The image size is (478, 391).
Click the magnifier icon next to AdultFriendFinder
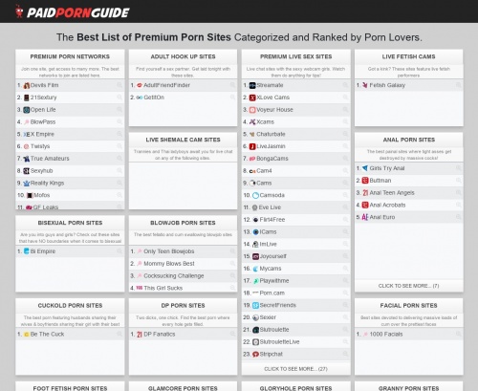pyautogui.click(x=232, y=85)
